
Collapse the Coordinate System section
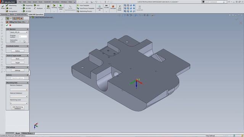coord(27,46)
